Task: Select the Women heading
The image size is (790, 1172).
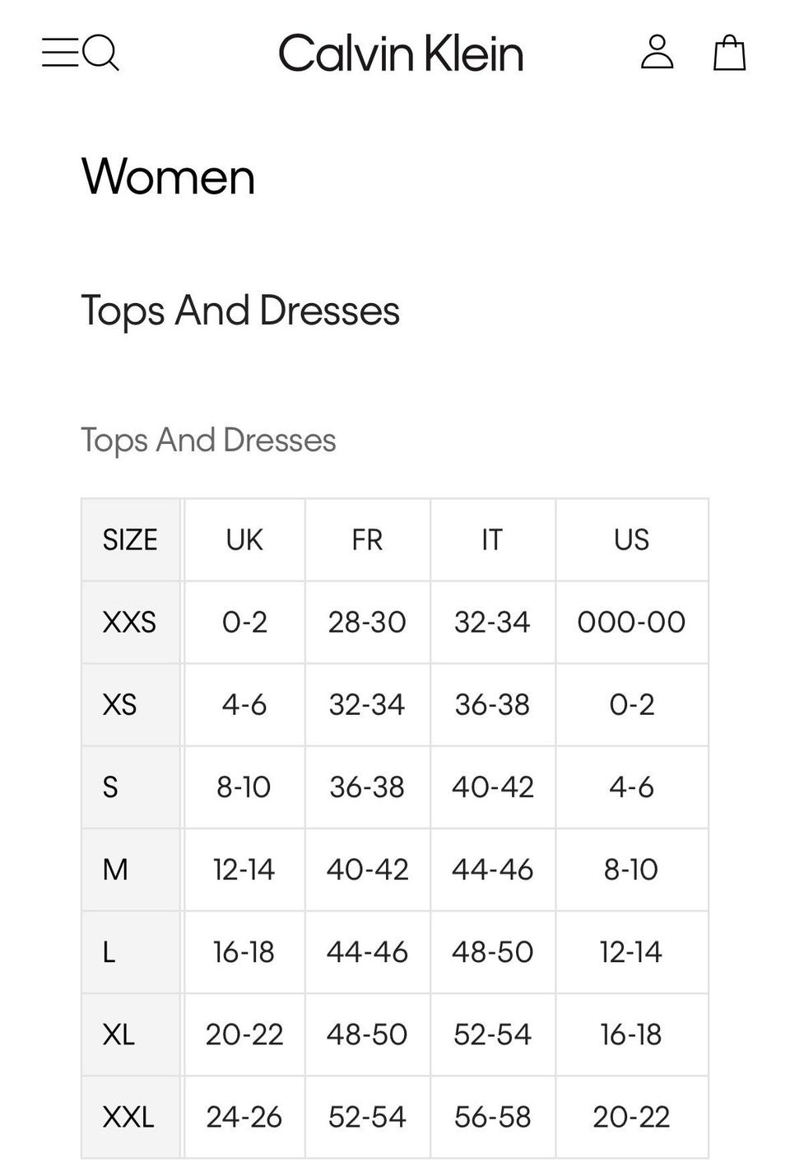Action: 168,176
